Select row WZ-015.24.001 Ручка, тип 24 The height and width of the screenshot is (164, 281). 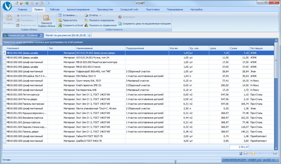coord(138,58)
